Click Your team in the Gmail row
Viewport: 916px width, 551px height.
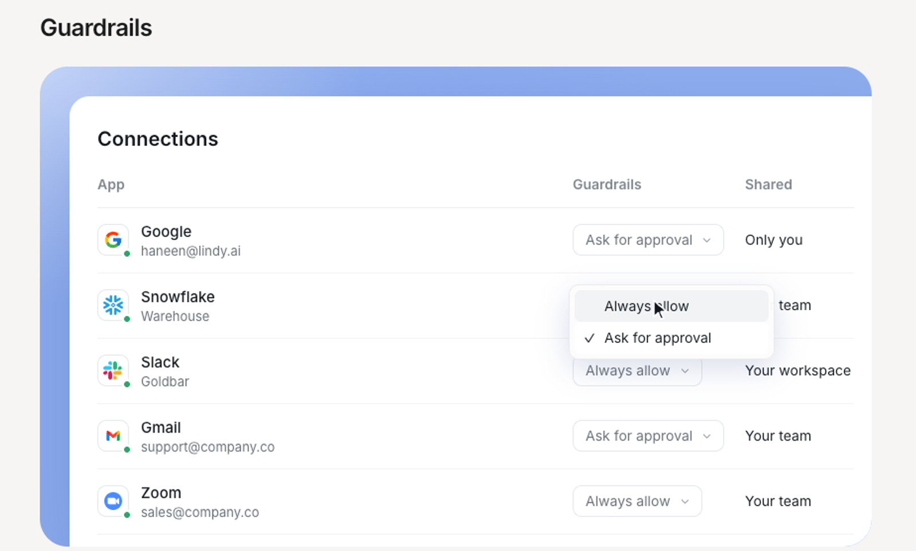tap(778, 436)
